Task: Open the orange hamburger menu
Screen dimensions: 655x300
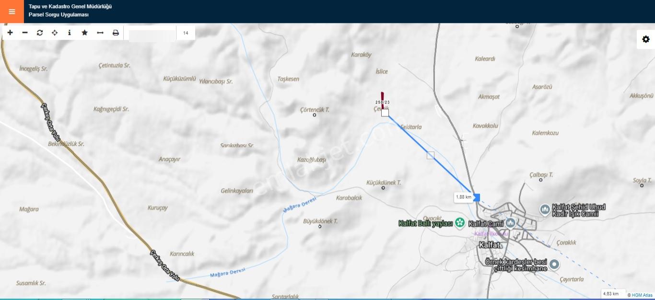Action: click(12, 12)
